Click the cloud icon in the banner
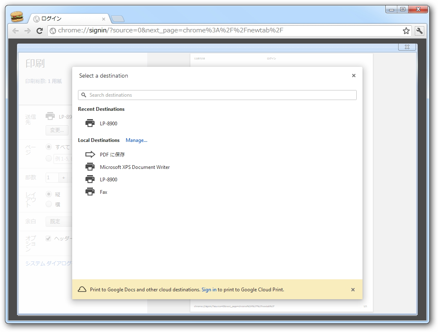Viewport: 438px width, 332px height. coord(82,289)
